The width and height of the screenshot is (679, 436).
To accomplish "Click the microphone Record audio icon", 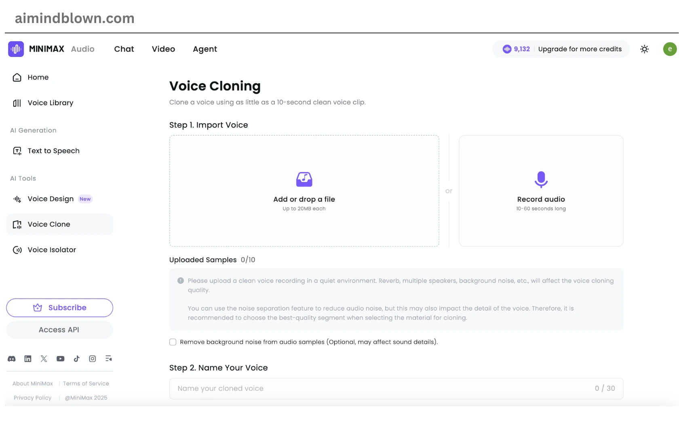I will 541,180.
